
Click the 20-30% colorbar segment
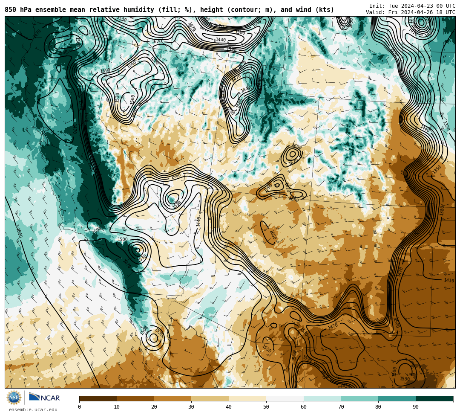[x=172, y=398]
